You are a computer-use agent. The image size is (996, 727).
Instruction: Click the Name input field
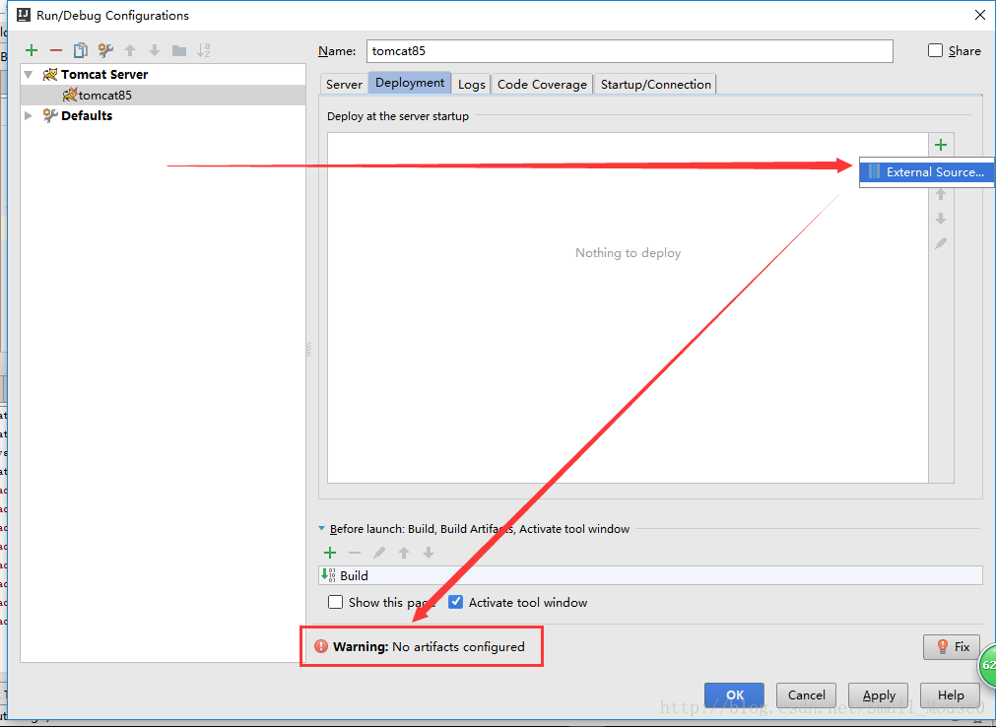630,51
